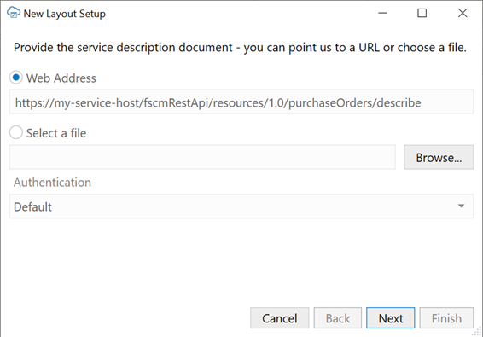483x337 pixels.
Task: Click the 'Provide the service description document' instruction
Action: click(240, 48)
